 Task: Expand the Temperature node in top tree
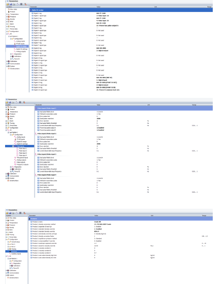[7, 14]
